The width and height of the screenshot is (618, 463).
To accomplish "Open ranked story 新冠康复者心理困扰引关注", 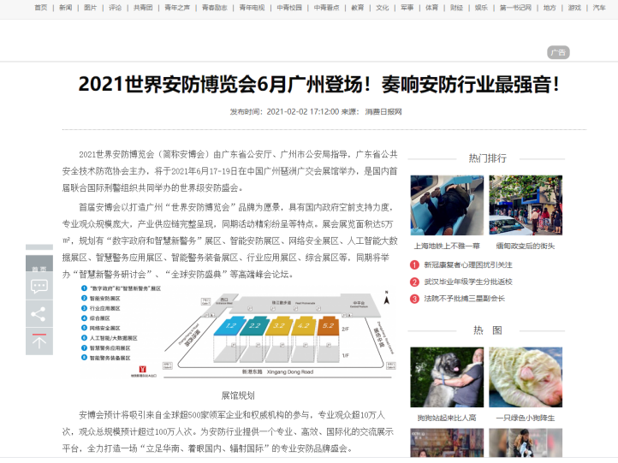I will coord(468,264).
